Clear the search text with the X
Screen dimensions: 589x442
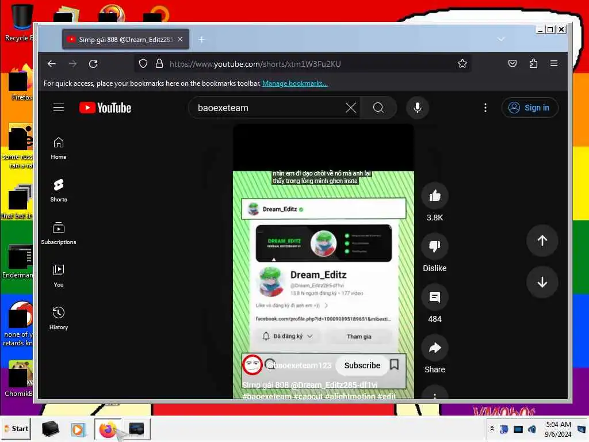tap(351, 108)
